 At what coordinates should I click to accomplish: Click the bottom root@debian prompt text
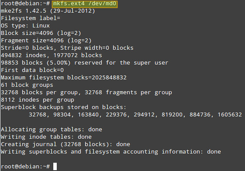point(25,167)
